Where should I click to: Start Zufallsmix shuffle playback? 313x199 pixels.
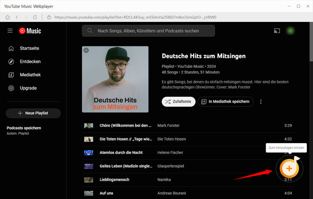178,102
